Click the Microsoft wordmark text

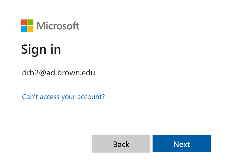(58, 26)
